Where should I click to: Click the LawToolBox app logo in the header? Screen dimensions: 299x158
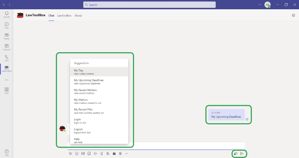tap(20, 15)
